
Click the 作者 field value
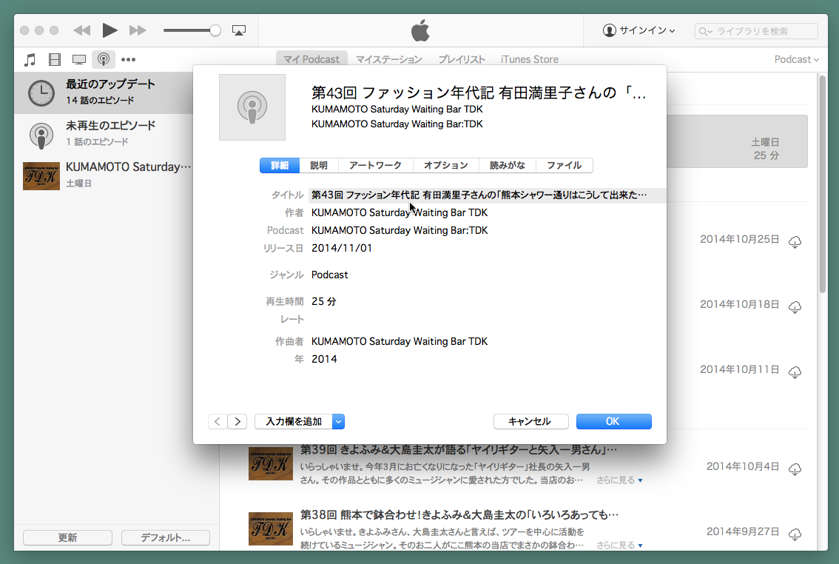(400, 212)
